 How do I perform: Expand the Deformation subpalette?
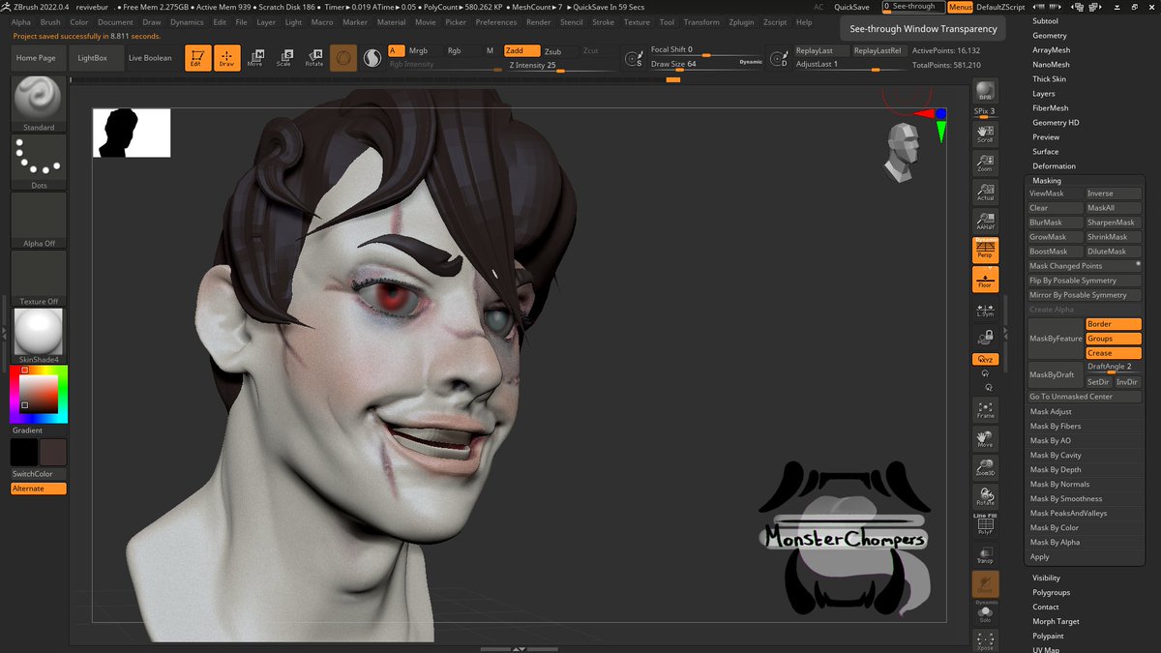click(x=1054, y=166)
